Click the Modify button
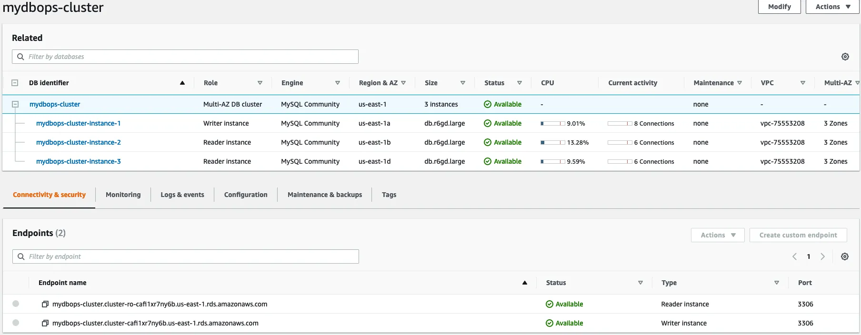This screenshot has height=335, width=861. pyautogui.click(x=780, y=7)
